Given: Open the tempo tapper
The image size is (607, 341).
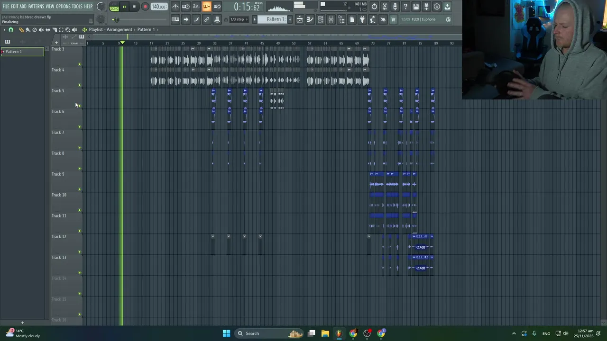Looking at the screenshot, I should pyautogui.click(x=373, y=19).
